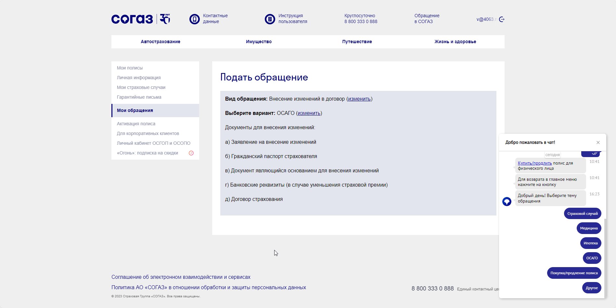The width and height of the screenshot is (616, 308).
Task: Open the Жизнь и здоровье menu
Action: coord(455,42)
